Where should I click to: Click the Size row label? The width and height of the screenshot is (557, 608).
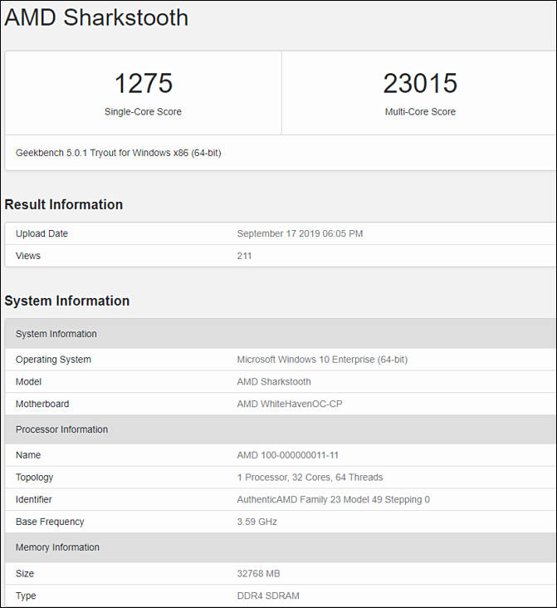pyautogui.click(x=25, y=573)
